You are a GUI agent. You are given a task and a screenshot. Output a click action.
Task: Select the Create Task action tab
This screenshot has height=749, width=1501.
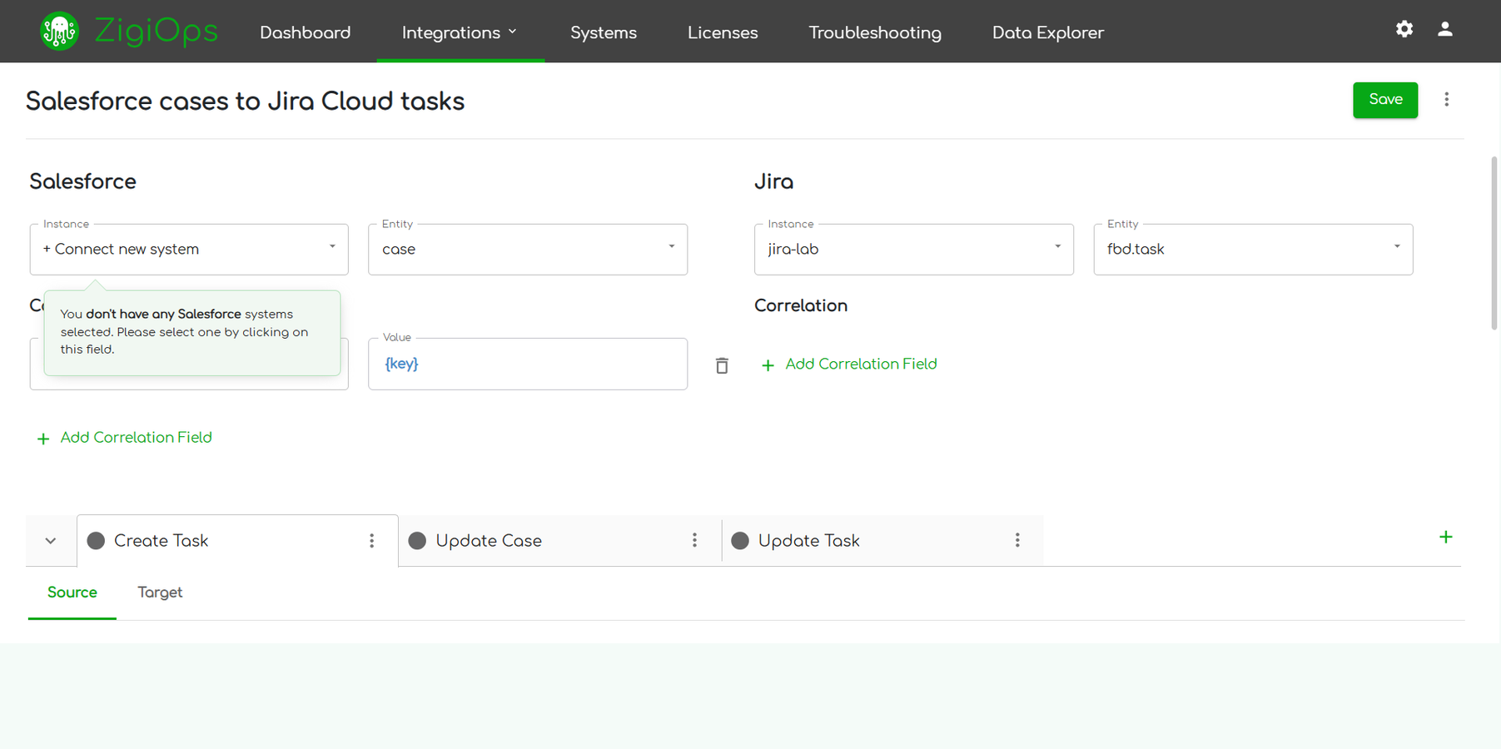coord(237,541)
